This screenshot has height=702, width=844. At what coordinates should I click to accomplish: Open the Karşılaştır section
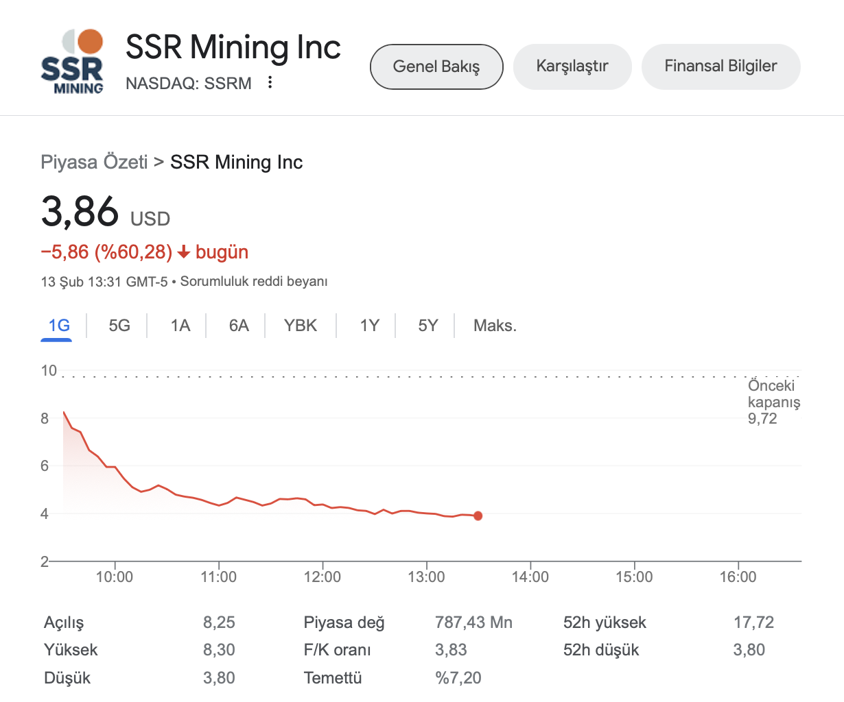(572, 66)
